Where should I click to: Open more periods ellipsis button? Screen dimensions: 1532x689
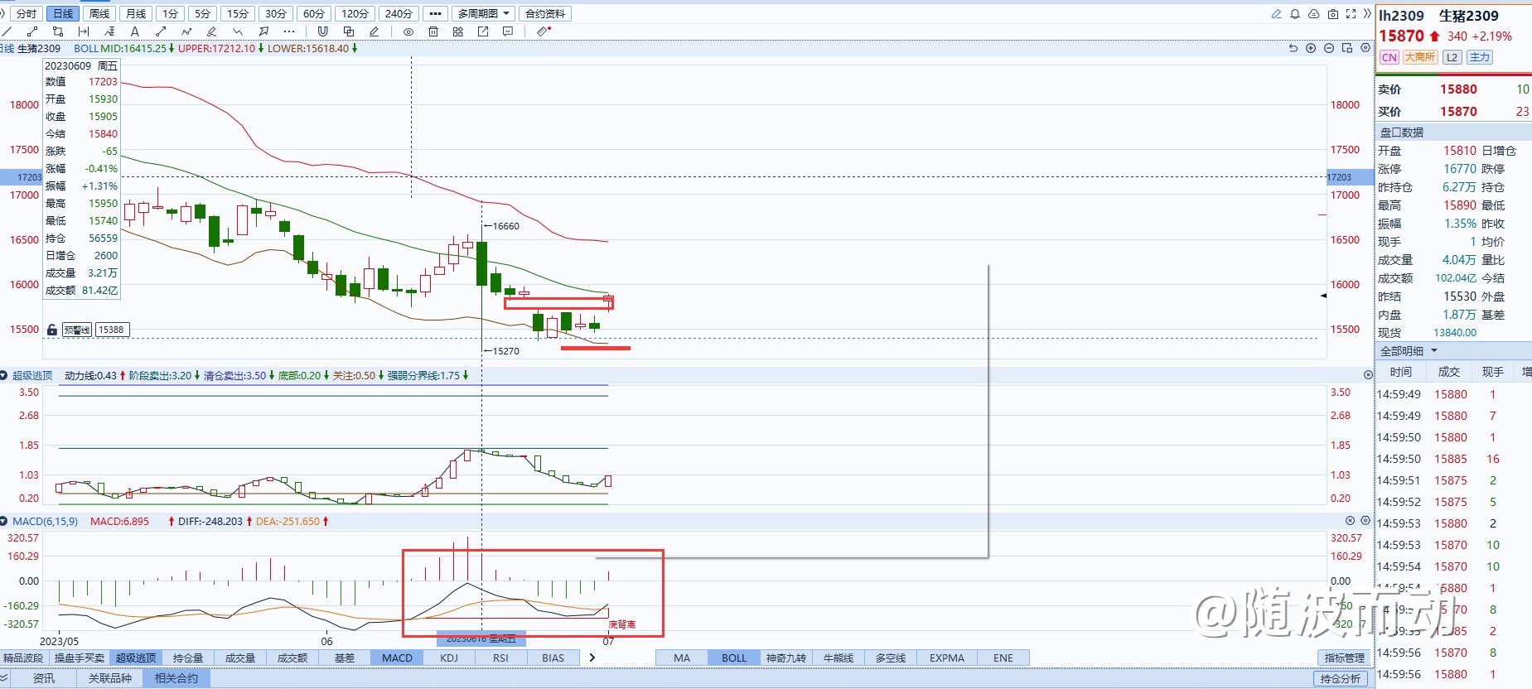[435, 14]
